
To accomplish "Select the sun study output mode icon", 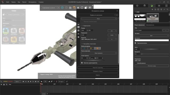I will [78, 37].
